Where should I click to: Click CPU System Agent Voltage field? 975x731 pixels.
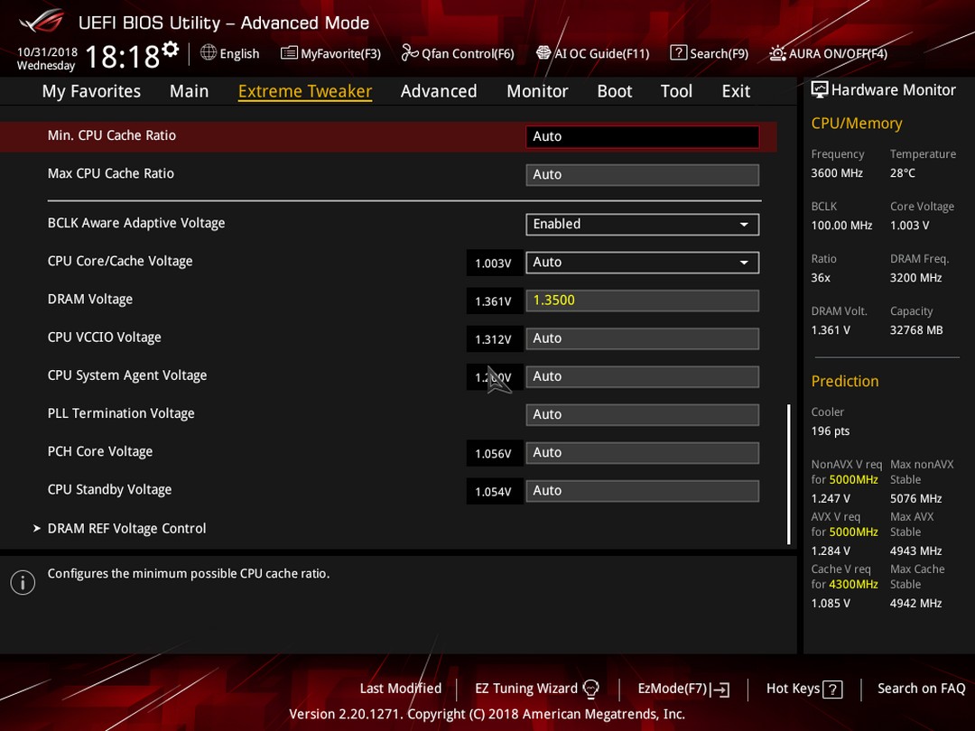coord(643,376)
